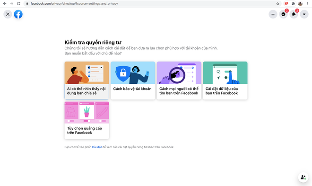Click the 'Kiểm tra quyền riêng tư' heading
This screenshot has width=312, height=186.
coord(93,43)
